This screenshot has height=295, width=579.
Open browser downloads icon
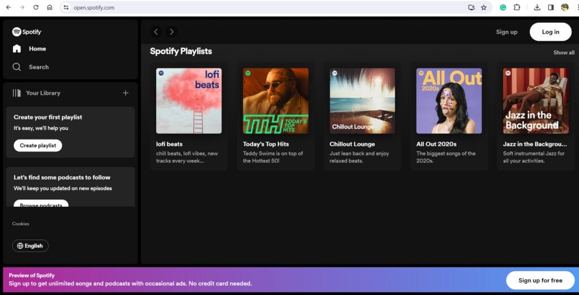[537, 7]
